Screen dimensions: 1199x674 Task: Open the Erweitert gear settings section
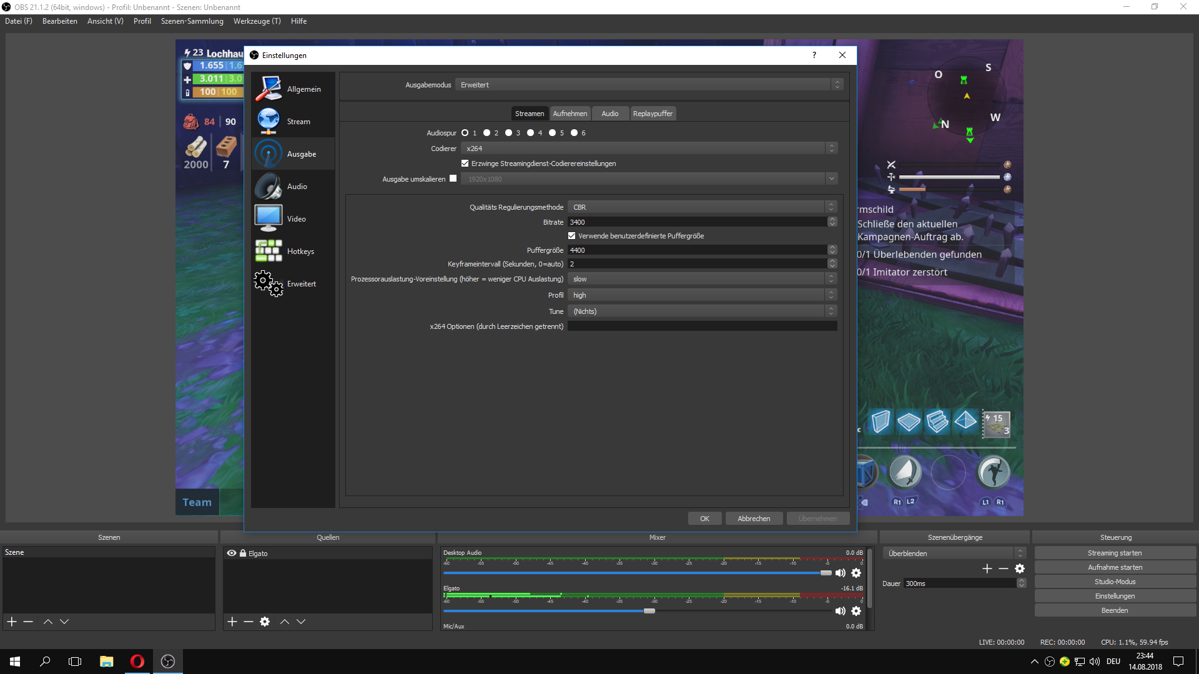[269, 284]
